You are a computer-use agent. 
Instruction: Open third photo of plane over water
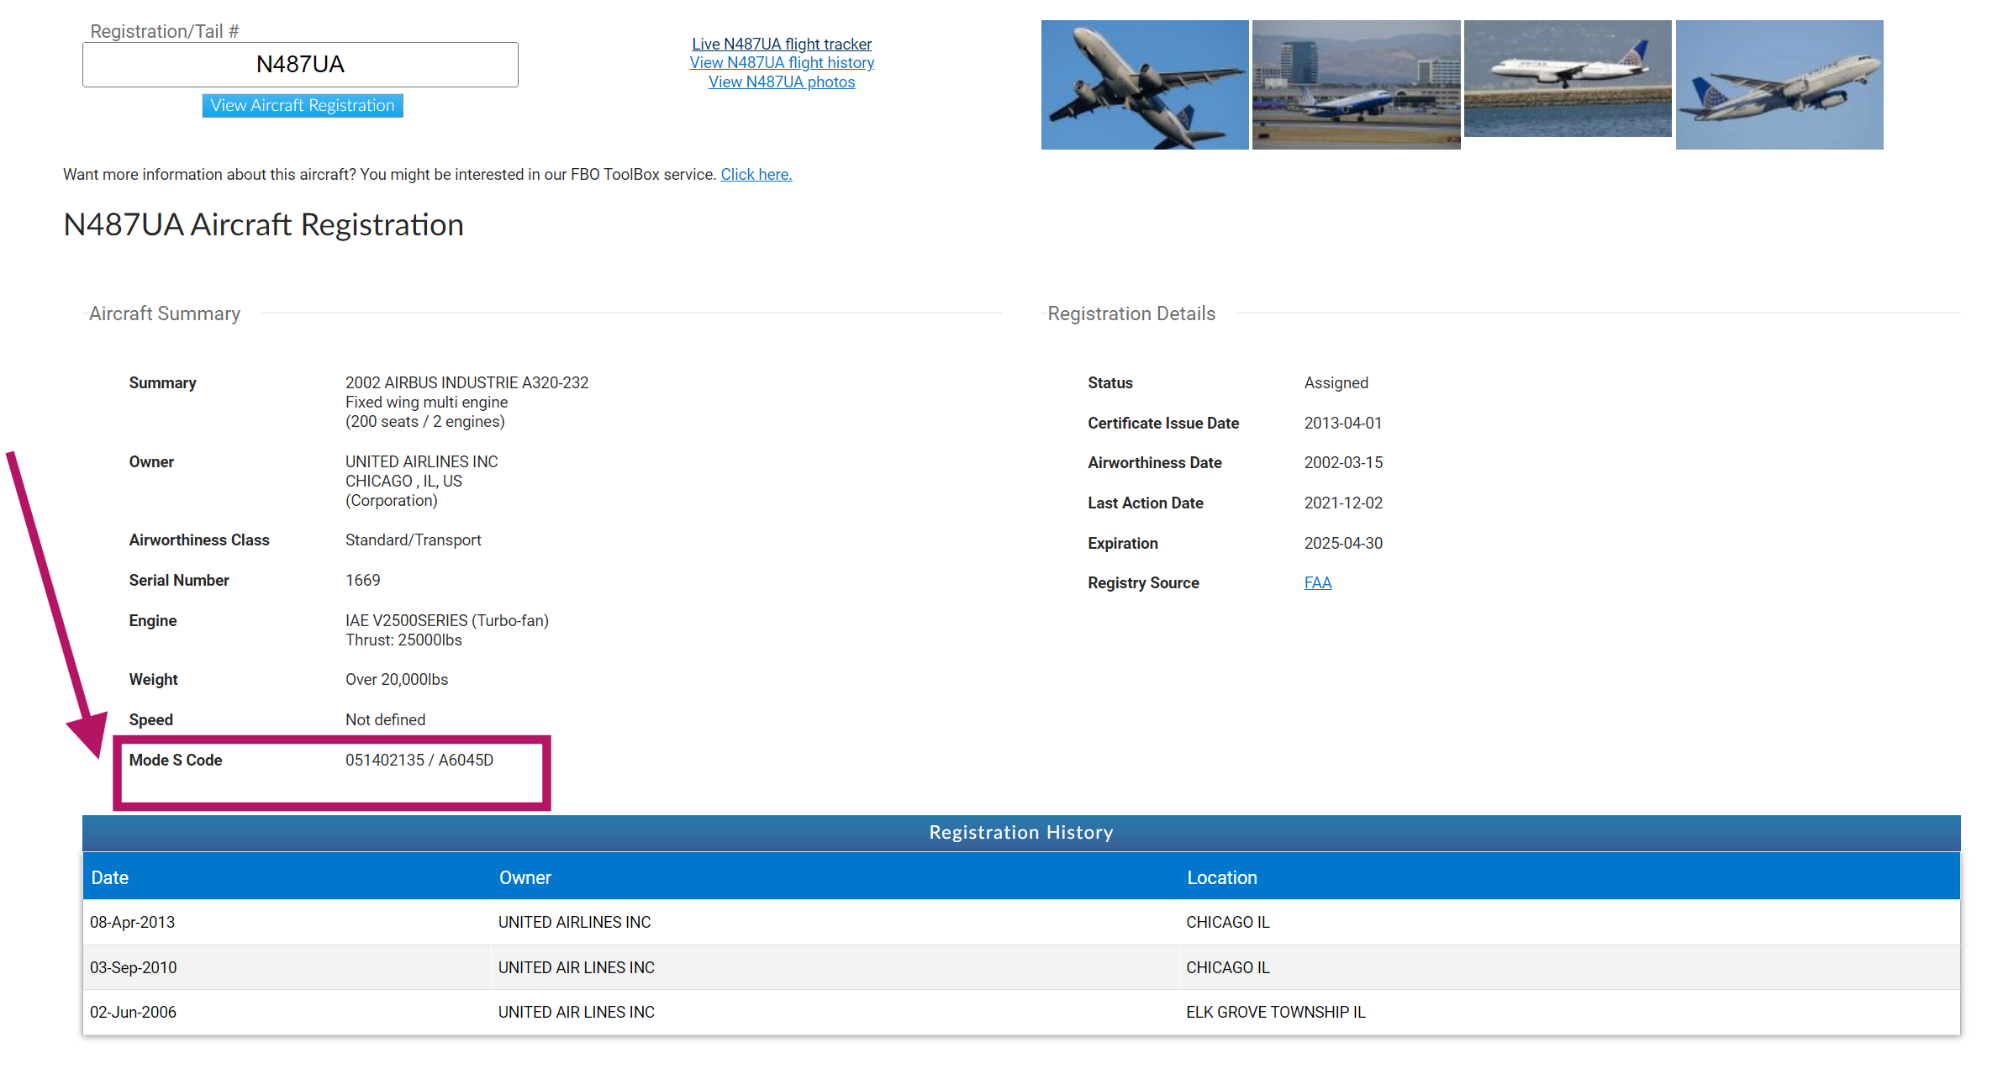tap(1568, 78)
